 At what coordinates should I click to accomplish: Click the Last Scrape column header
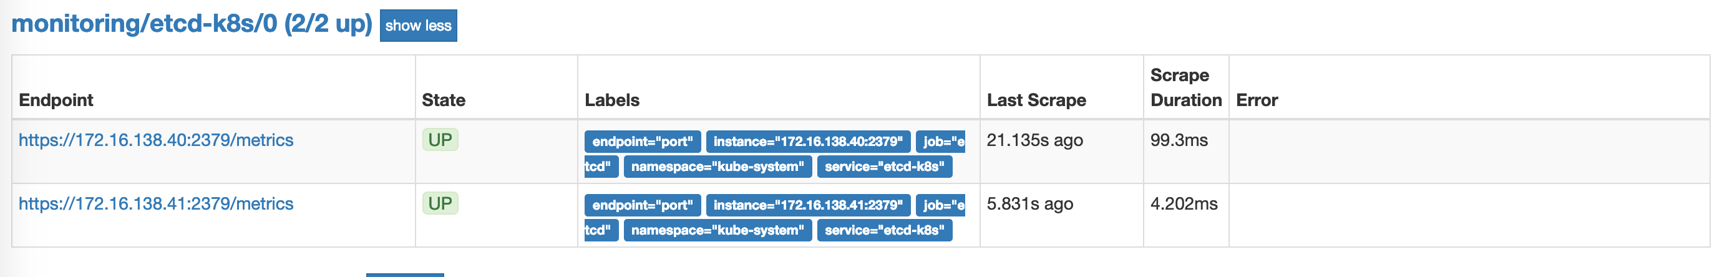[1036, 100]
